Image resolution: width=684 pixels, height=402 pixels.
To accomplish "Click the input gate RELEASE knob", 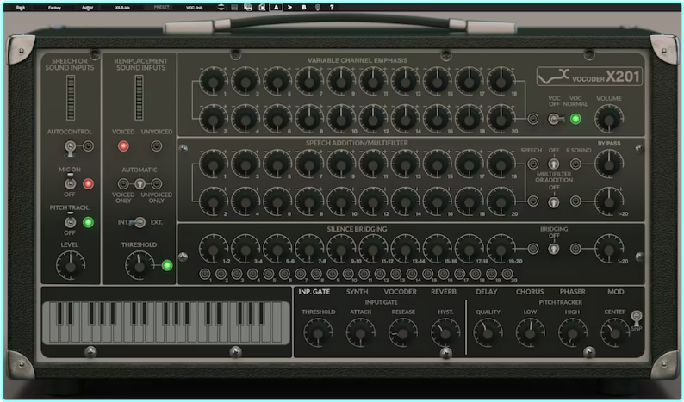I will tap(402, 333).
